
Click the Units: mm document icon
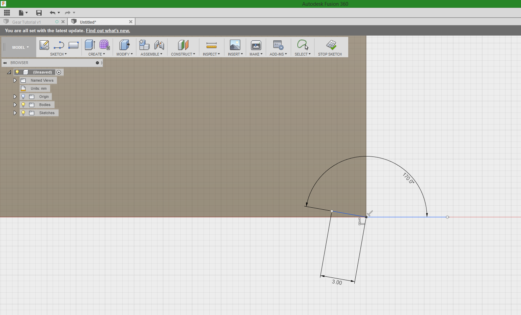[23, 88]
